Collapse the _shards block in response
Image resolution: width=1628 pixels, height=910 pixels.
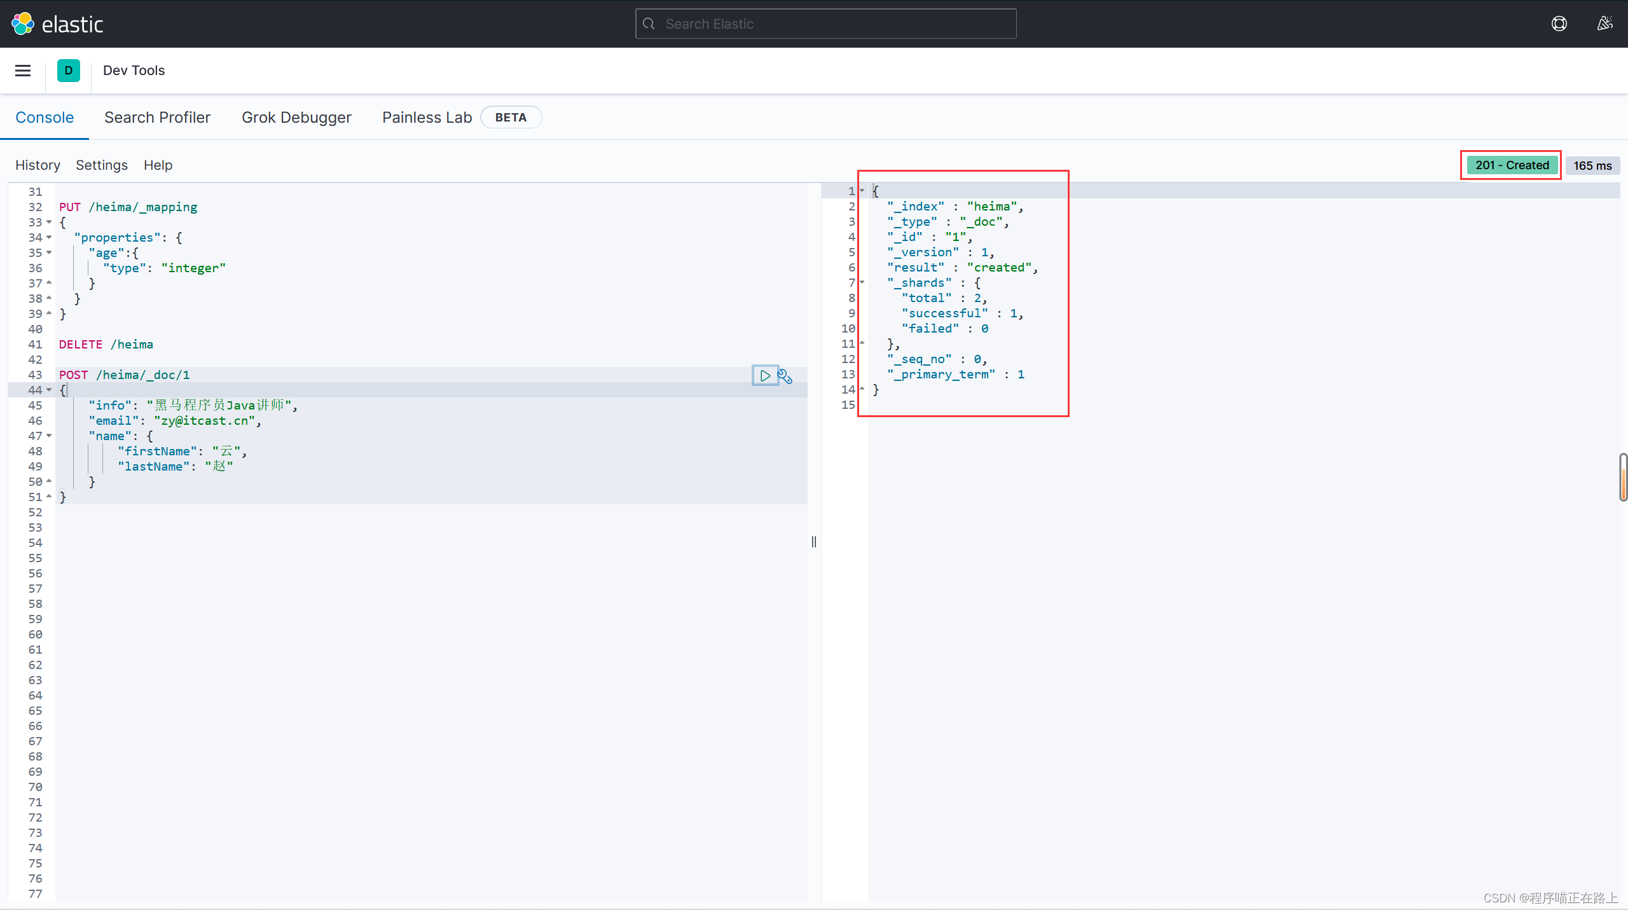click(x=862, y=282)
